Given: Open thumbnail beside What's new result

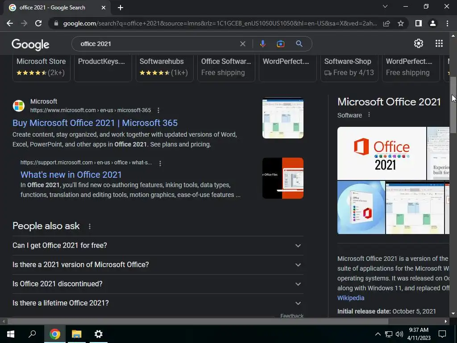Looking at the screenshot, I should [x=283, y=178].
